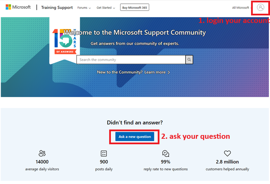Click the 14000 visitors figure
The height and width of the screenshot is (184, 270).
[42, 162]
